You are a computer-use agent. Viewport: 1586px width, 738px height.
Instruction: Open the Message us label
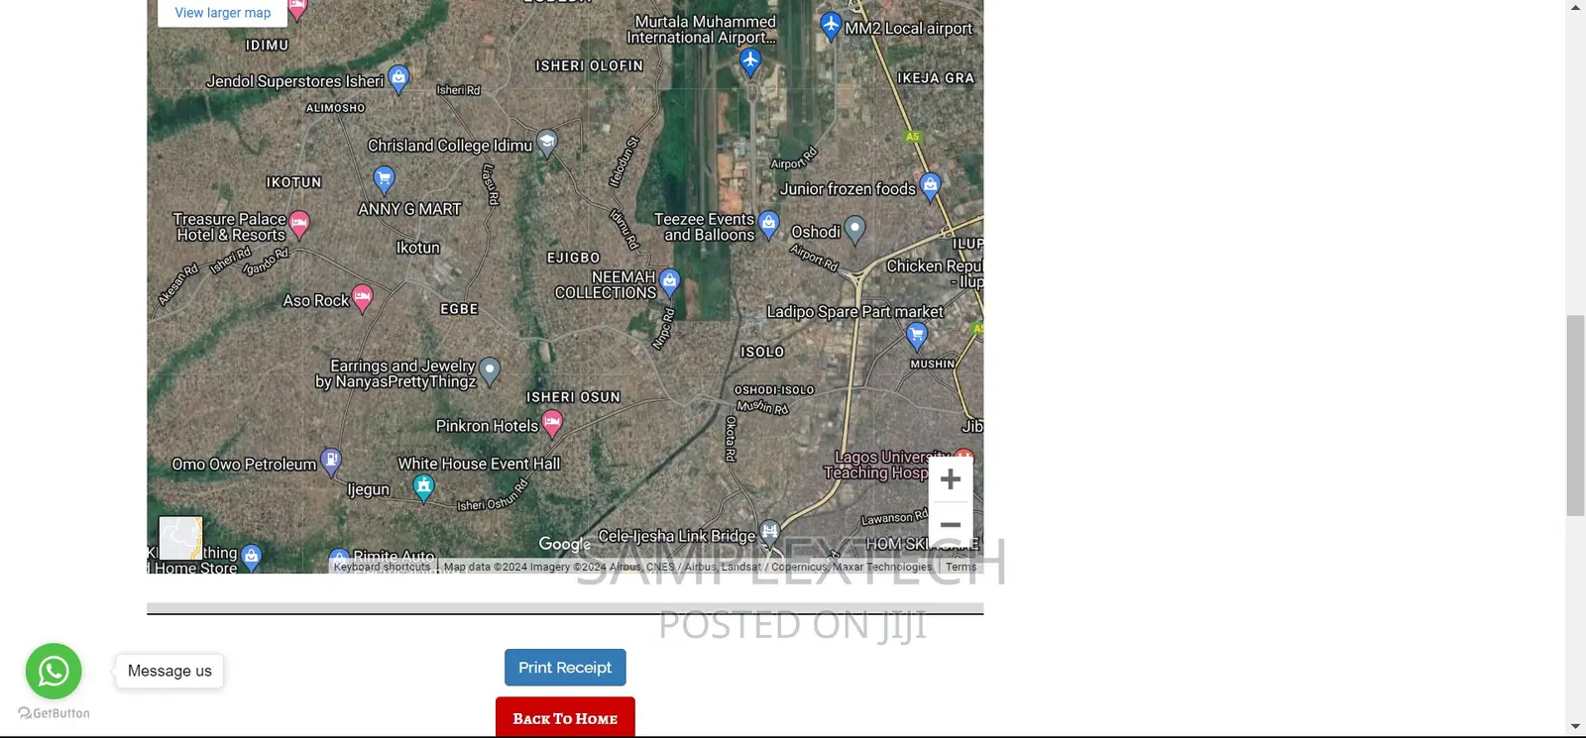[170, 671]
